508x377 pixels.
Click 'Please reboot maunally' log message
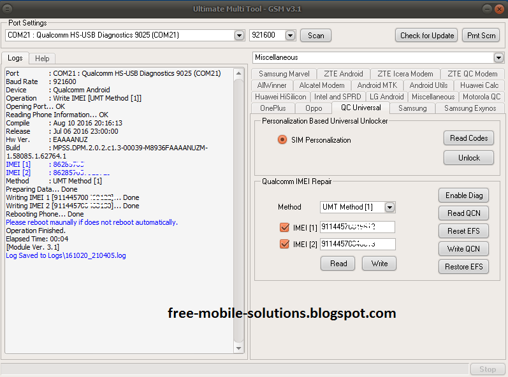click(x=92, y=222)
